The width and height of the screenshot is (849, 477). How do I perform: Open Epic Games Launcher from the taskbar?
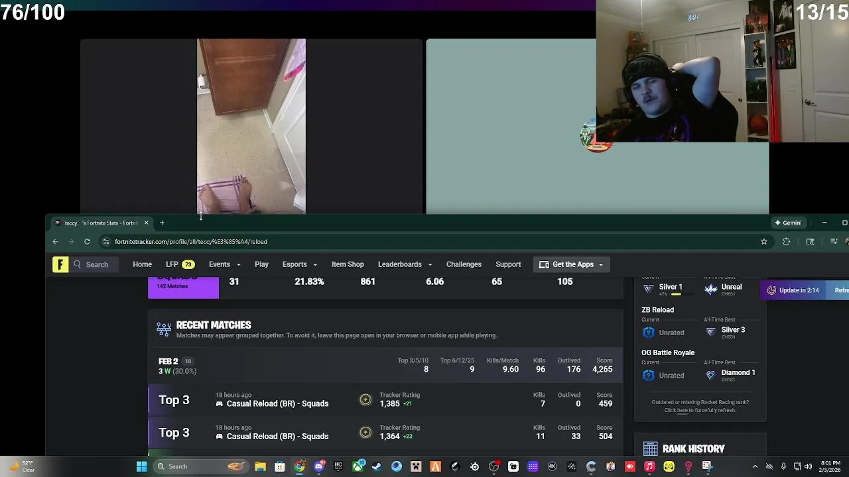(x=338, y=466)
